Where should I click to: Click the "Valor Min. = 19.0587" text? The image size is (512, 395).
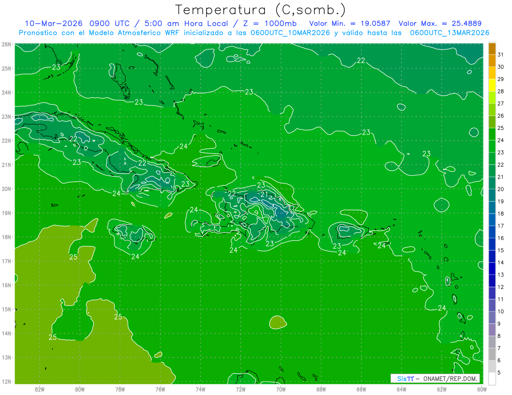[x=350, y=23]
